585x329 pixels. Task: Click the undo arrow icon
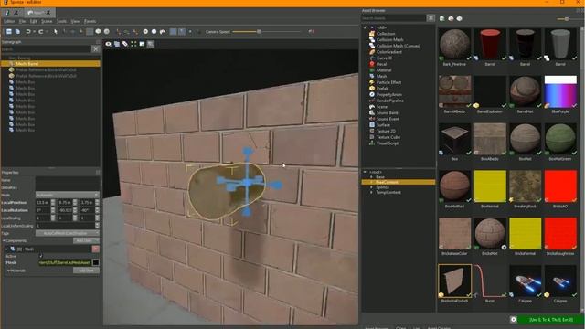coord(28,32)
